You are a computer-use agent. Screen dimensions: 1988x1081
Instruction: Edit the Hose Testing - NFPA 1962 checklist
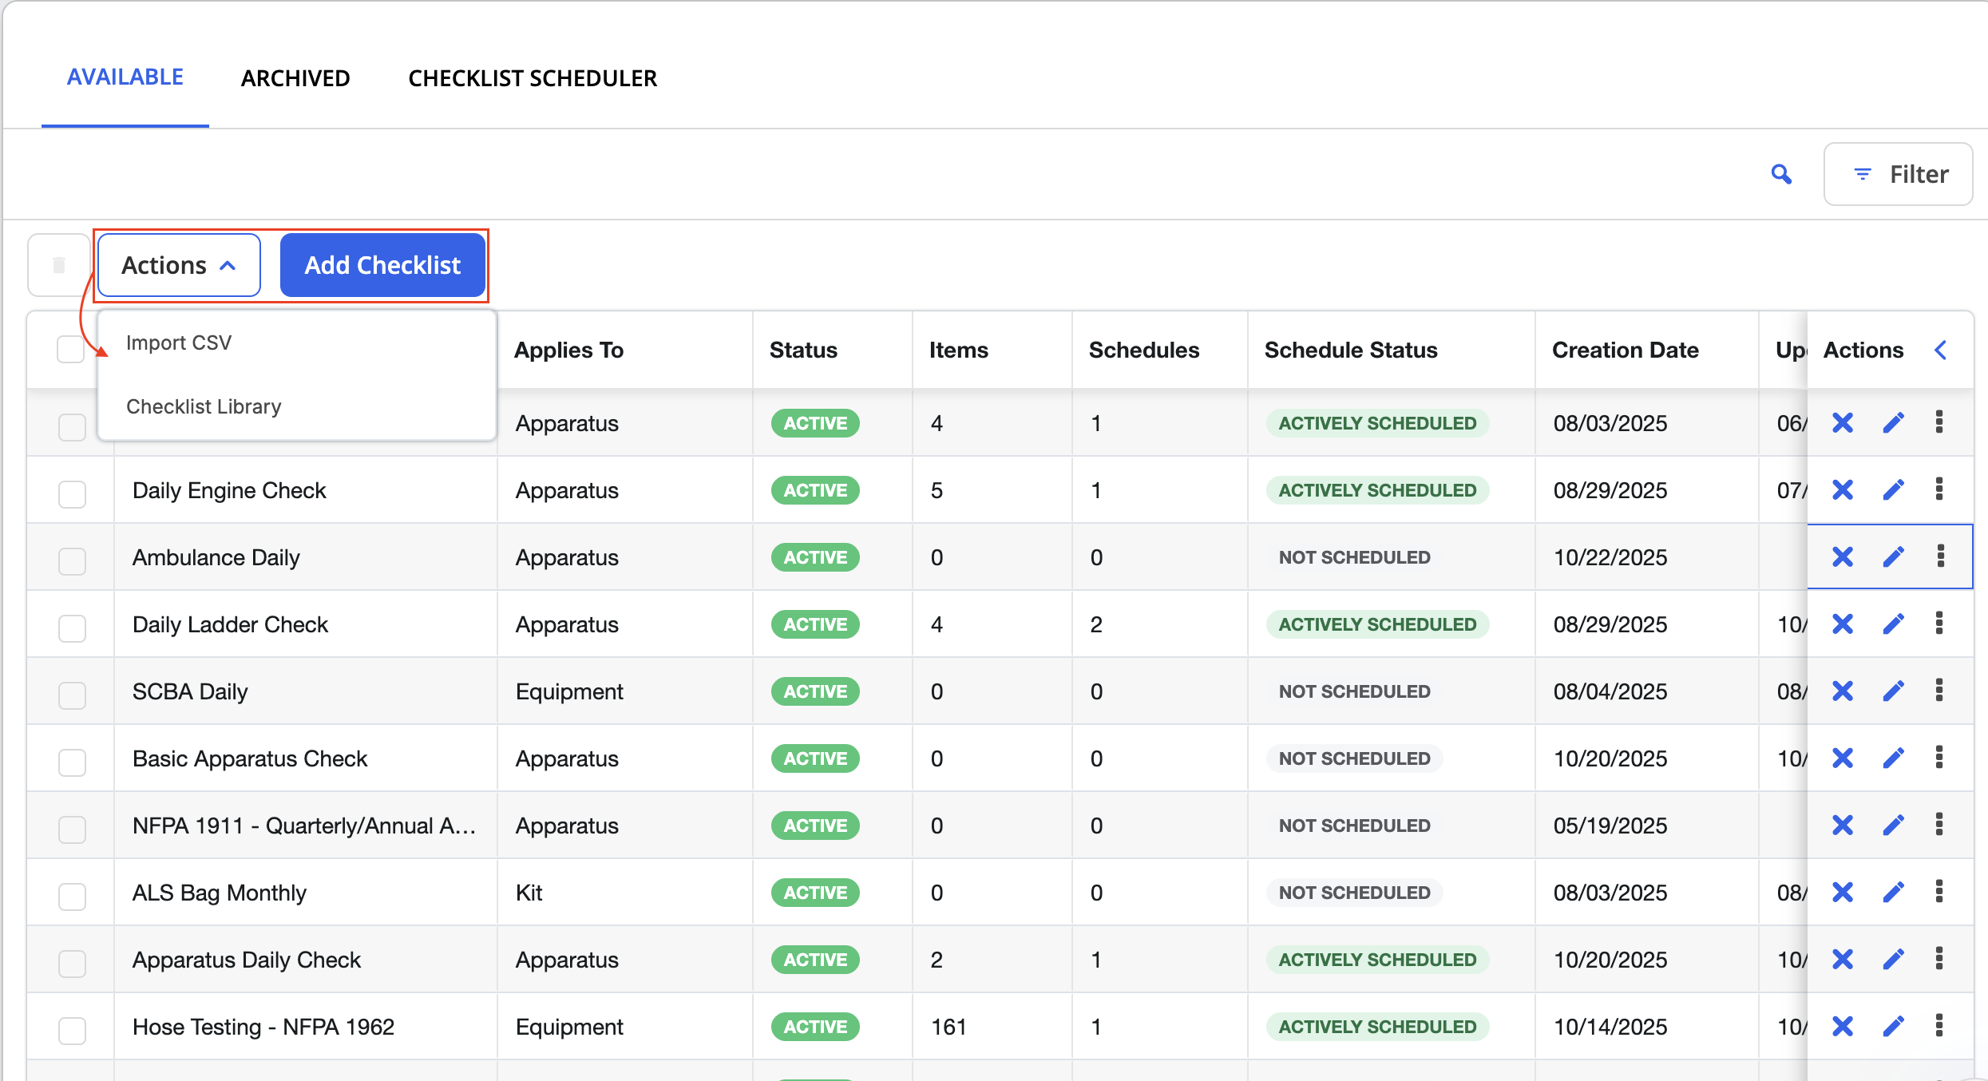[x=1894, y=1026]
